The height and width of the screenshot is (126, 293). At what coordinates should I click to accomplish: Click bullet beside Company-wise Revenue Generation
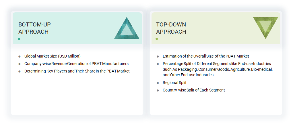20,64
